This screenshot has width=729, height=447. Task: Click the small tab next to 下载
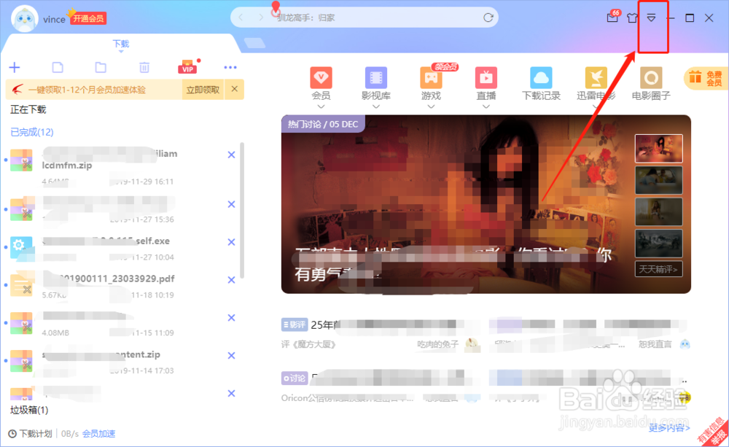click(254, 43)
